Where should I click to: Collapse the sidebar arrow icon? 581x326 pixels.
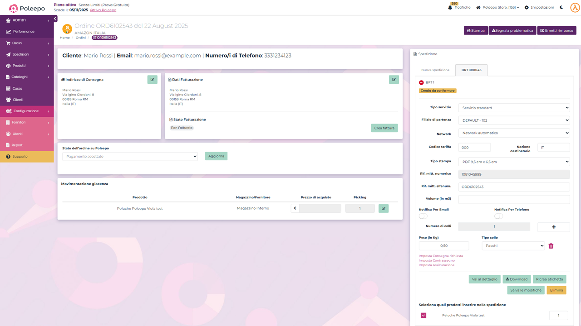pyautogui.click(x=55, y=19)
